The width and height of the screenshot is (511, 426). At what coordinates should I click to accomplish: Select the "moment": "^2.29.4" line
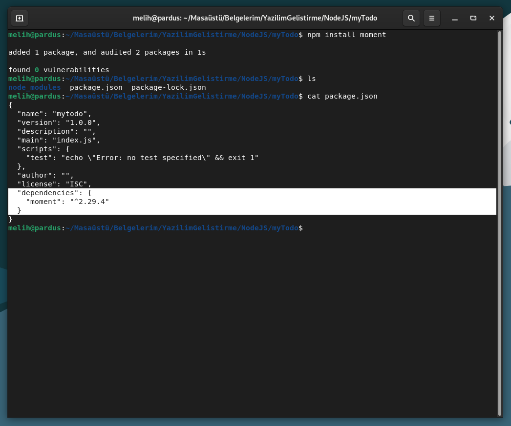[67, 202]
